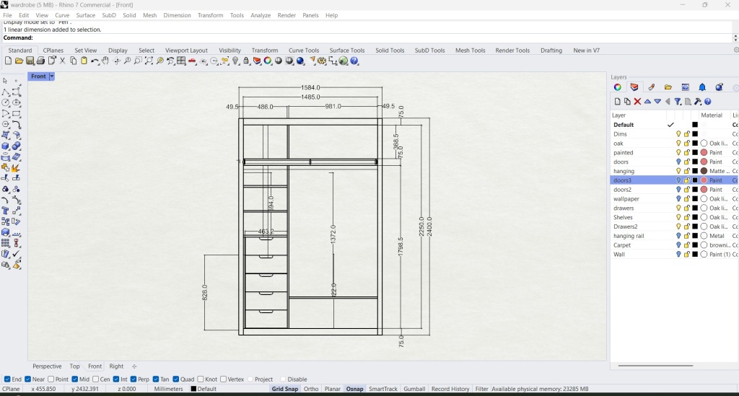739x396 pixels.
Task: Enable the Vertex osnap checkbox
Action: [x=222, y=379]
